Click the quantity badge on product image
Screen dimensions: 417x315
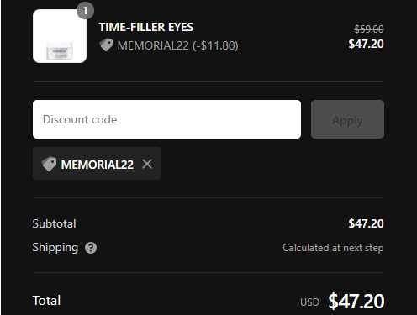tap(85, 11)
